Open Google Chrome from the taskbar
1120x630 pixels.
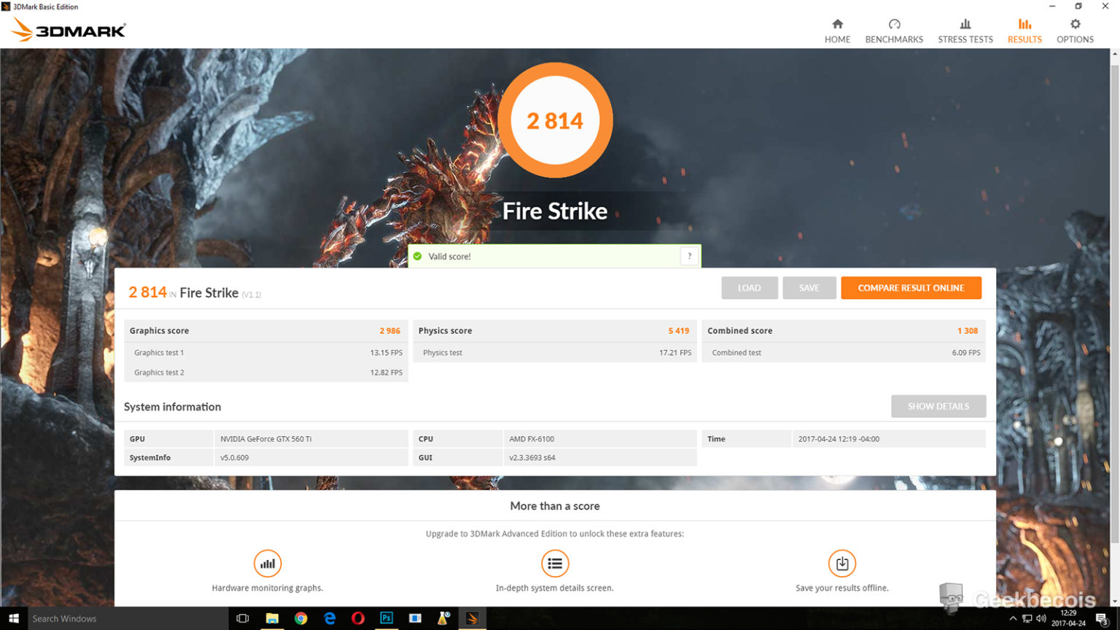(300, 618)
